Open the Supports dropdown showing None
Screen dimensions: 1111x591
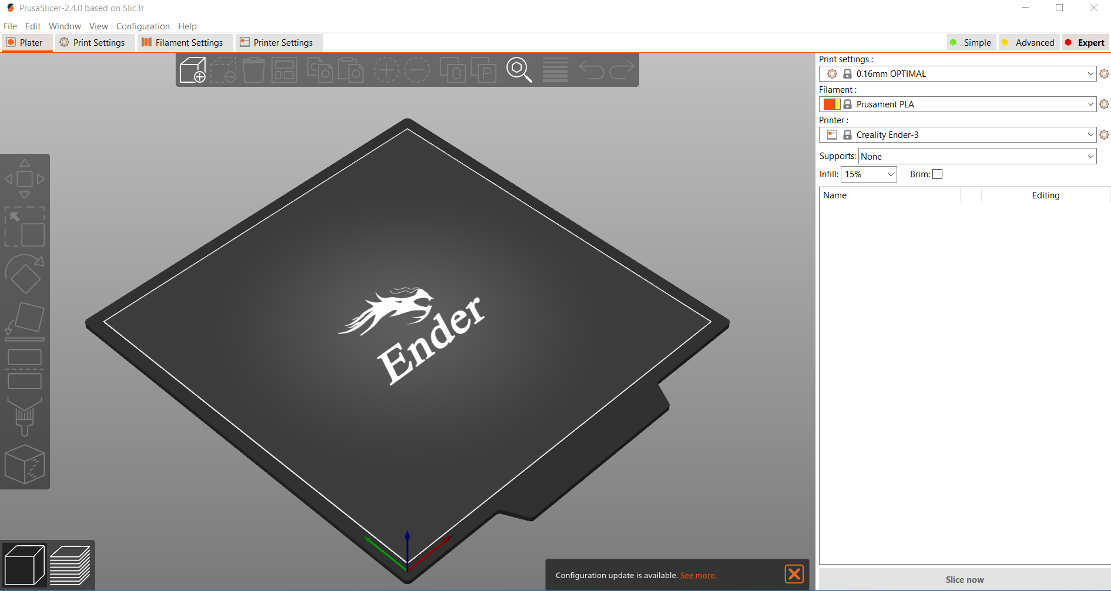977,157
